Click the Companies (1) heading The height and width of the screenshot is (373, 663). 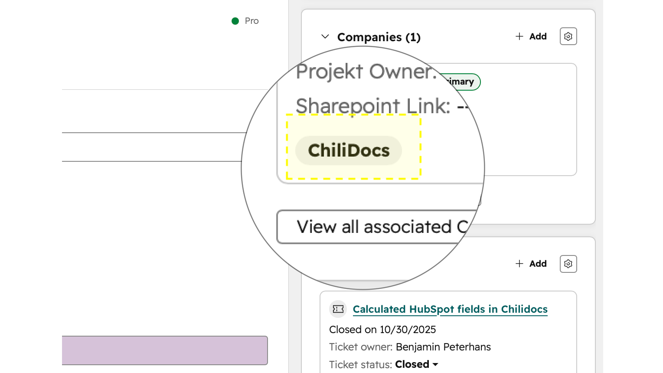(x=379, y=37)
